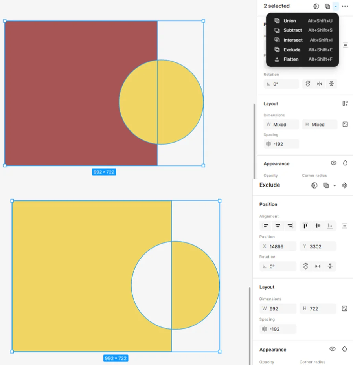Align top in the Exclude panel

point(305,226)
